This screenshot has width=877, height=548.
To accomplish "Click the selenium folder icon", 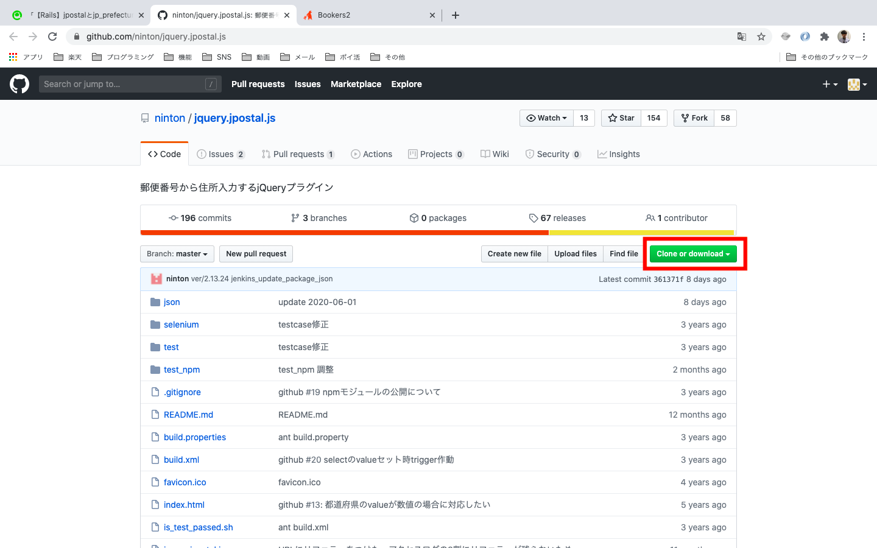I will coord(155,325).
